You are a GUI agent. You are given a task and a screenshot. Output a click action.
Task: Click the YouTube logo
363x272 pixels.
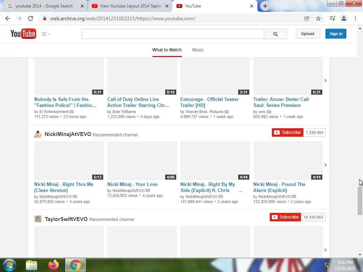coord(23,34)
